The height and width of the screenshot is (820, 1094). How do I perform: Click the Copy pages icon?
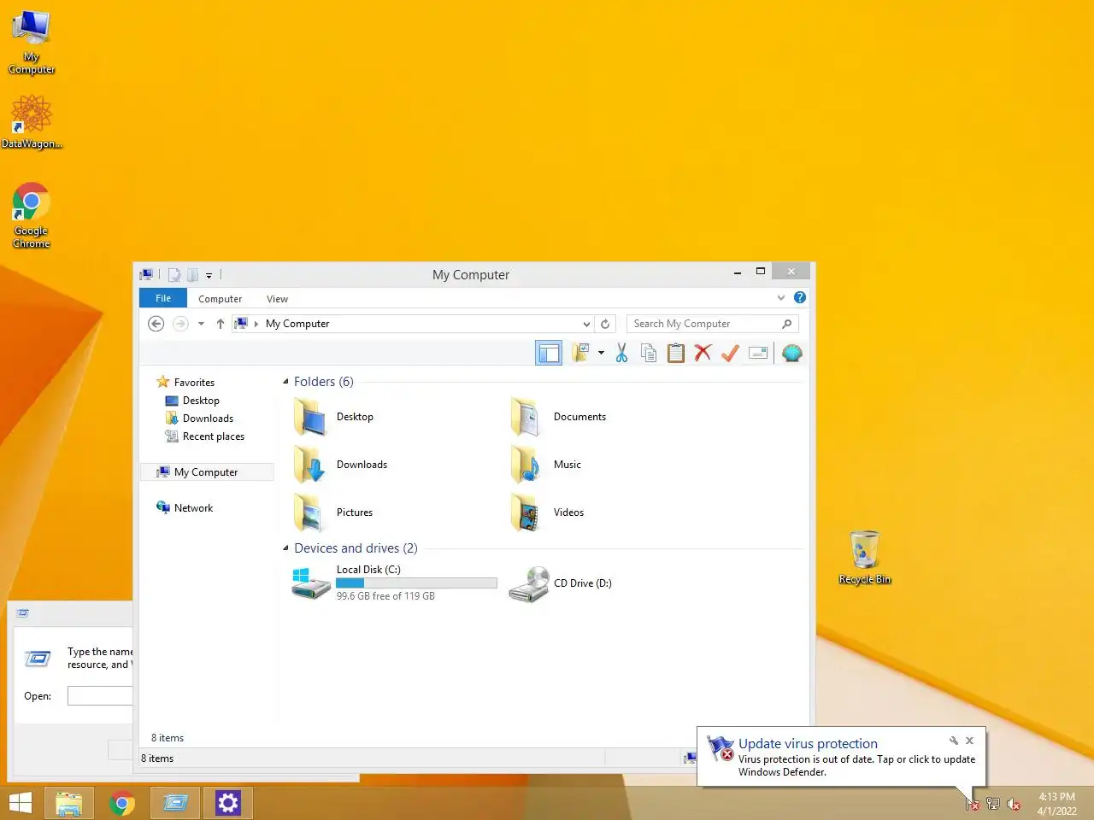[649, 353]
